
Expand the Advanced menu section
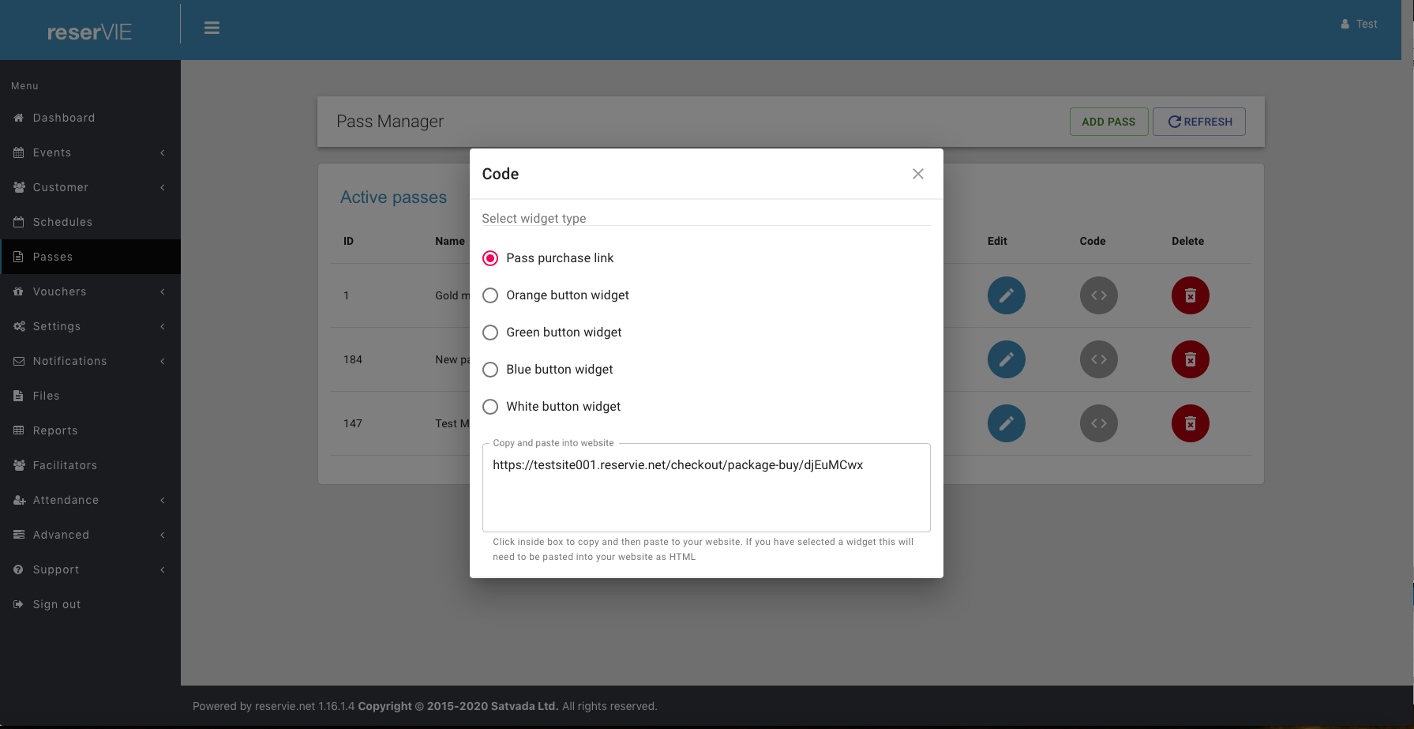click(60, 535)
